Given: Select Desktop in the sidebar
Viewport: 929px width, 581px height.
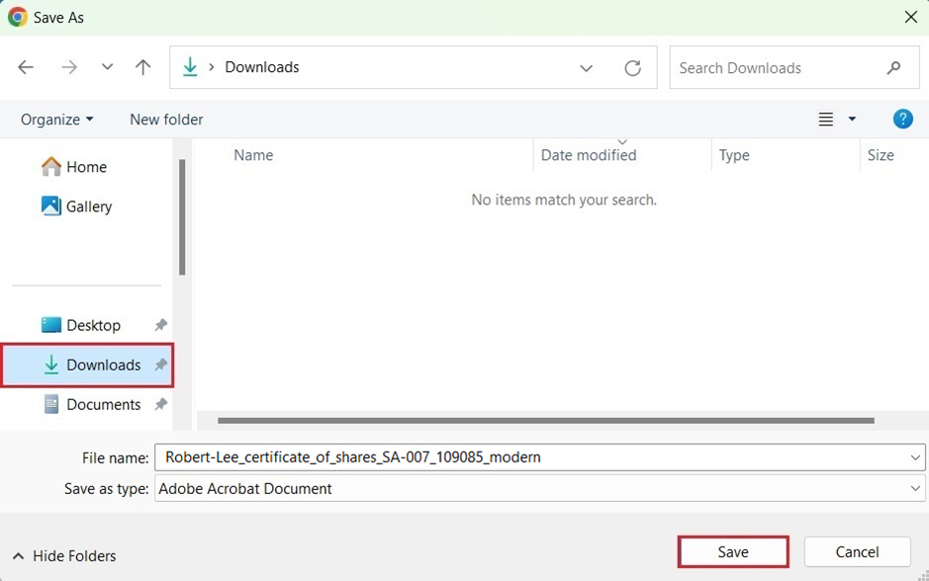Looking at the screenshot, I should coord(93,324).
